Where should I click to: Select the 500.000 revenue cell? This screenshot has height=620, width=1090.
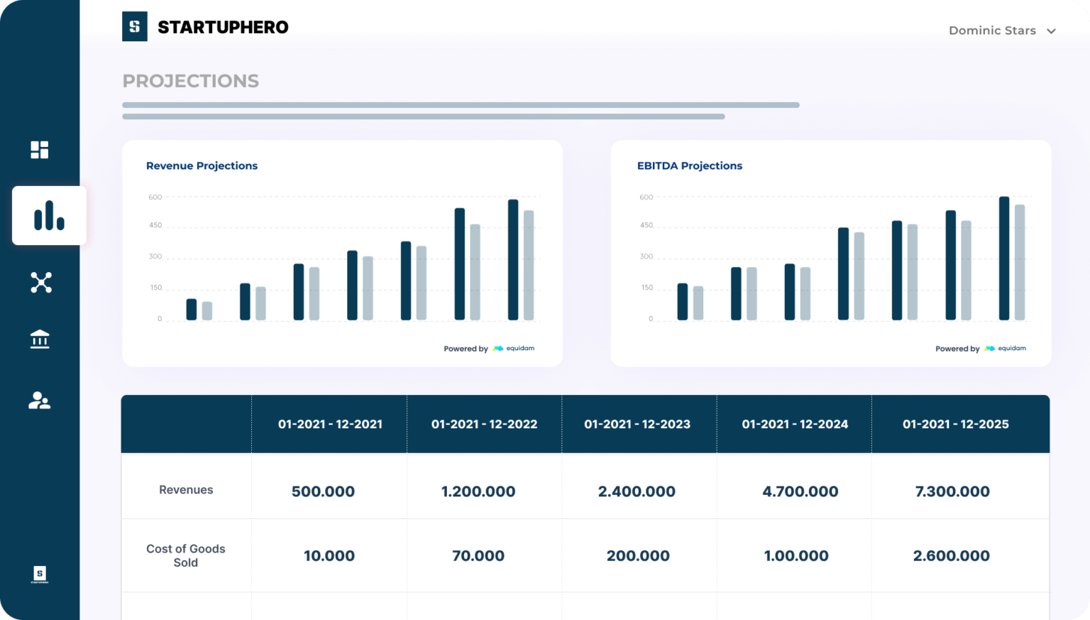(x=324, y=491)
